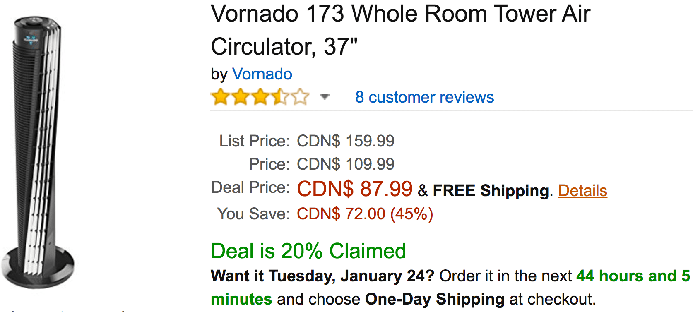Open the Details link for free shipping
The width and height of the screenshot is (693, 312).
582,191
